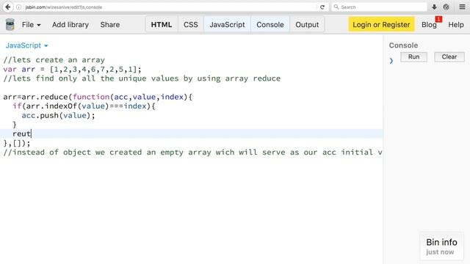
Task: Open the browser hamburger menu
Action: point(462,7)
